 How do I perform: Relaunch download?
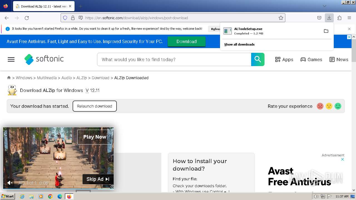[95, 106]
